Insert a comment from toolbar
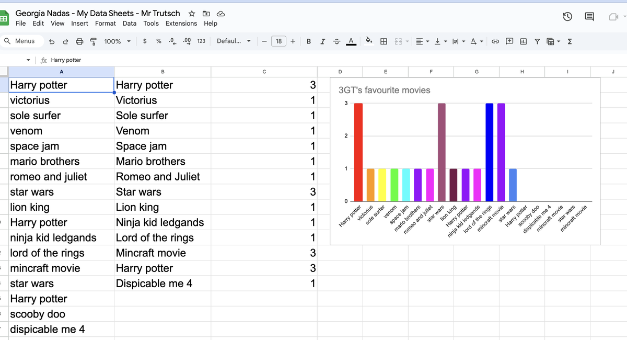627x340 pixels. pos(509,41)
